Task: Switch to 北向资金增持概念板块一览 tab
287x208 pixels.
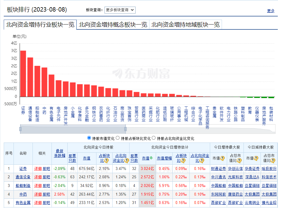Action: pos(113,25)
